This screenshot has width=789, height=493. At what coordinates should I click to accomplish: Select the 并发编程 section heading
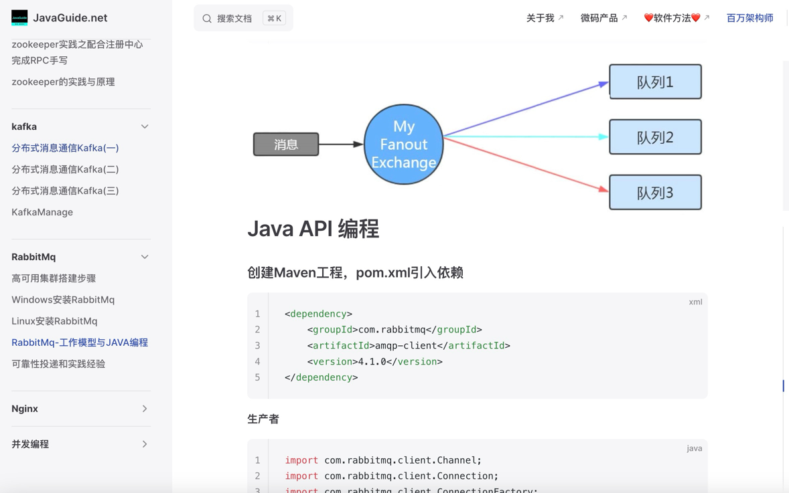click(30, 443)
